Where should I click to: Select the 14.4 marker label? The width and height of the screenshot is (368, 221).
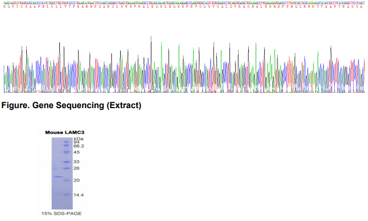(x=79, y=195)
